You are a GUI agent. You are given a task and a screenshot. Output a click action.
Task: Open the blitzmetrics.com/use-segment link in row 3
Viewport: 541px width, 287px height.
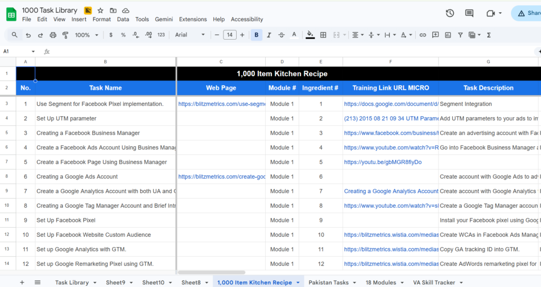coord(221,104)
